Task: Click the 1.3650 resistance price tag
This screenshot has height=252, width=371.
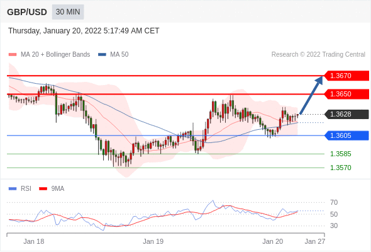Action: (346, 94)
